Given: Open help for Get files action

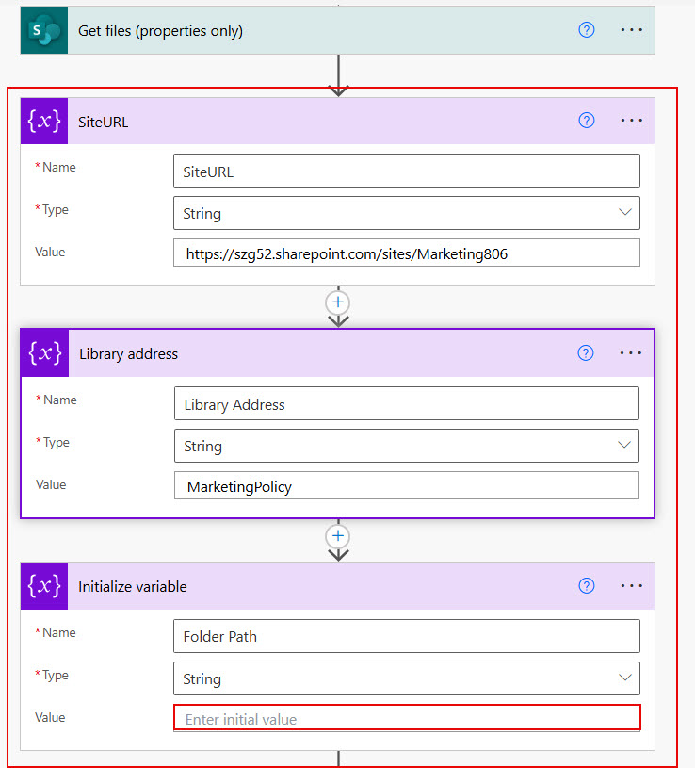Looking at the screenshot, I should click(x=587, y=30).
